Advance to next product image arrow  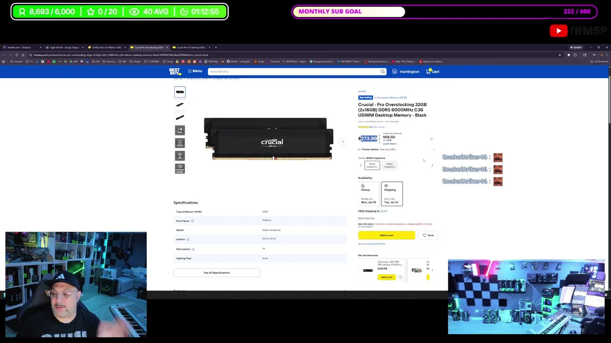(342, 141)
